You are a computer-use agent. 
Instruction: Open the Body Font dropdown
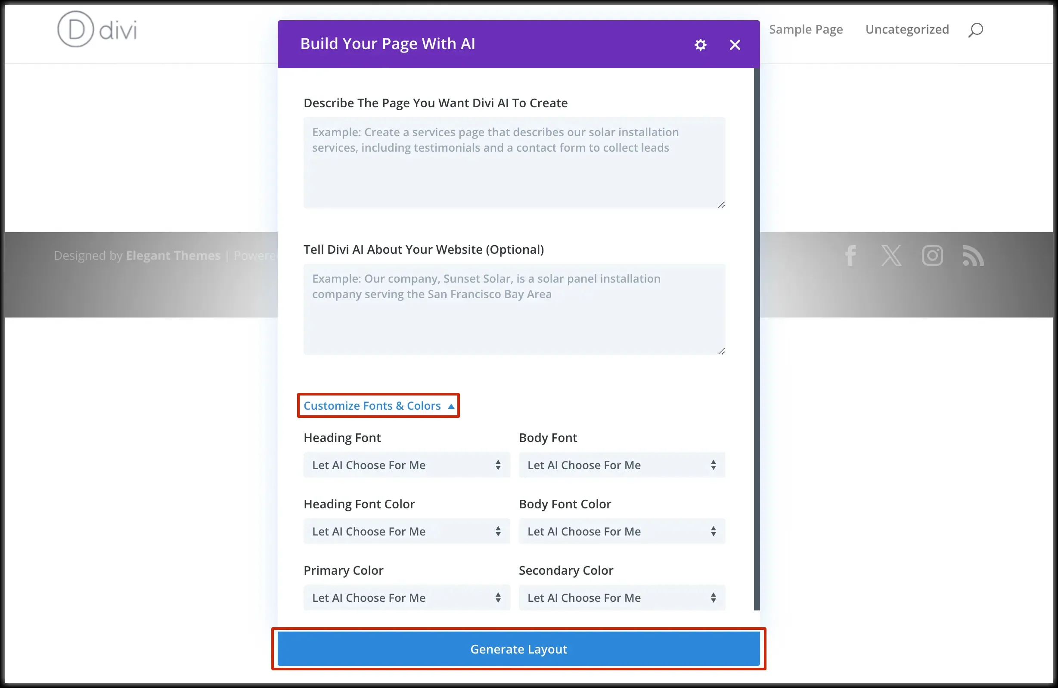622,465
